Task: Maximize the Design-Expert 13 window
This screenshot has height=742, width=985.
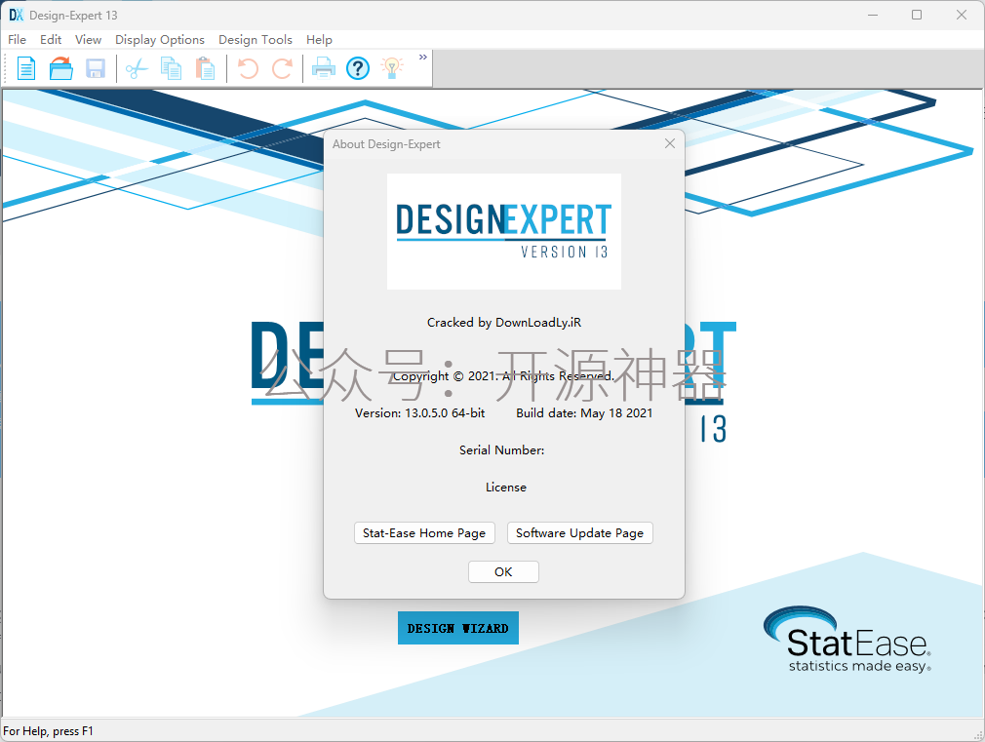Action: click(917, 15)
